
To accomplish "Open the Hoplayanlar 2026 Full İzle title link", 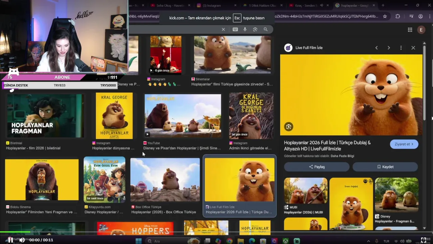I will [327, 146].
